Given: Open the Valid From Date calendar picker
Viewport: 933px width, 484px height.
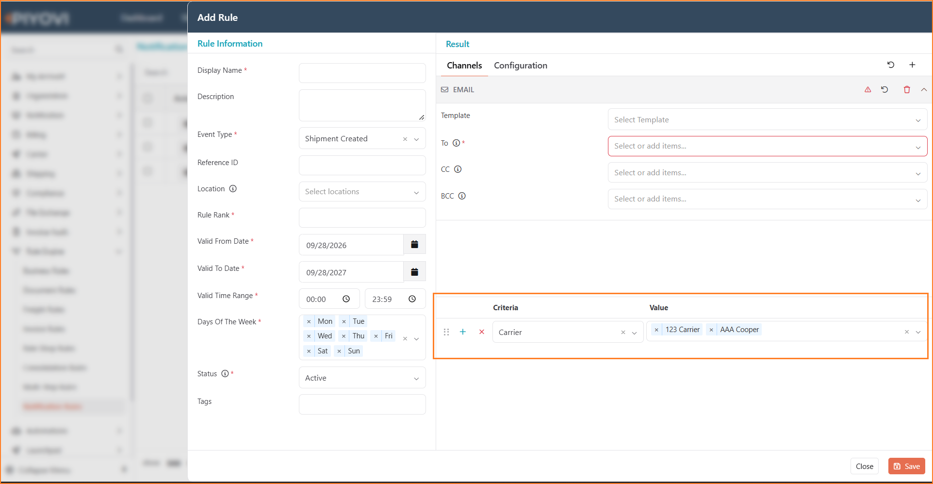Looking at the screenshot, I should [414, 245].
